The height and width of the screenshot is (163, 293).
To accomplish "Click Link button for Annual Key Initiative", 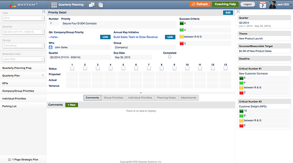I will tap(170, 37).
